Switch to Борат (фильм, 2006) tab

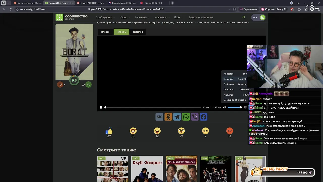pyautogui.click(x=122, y=3)
